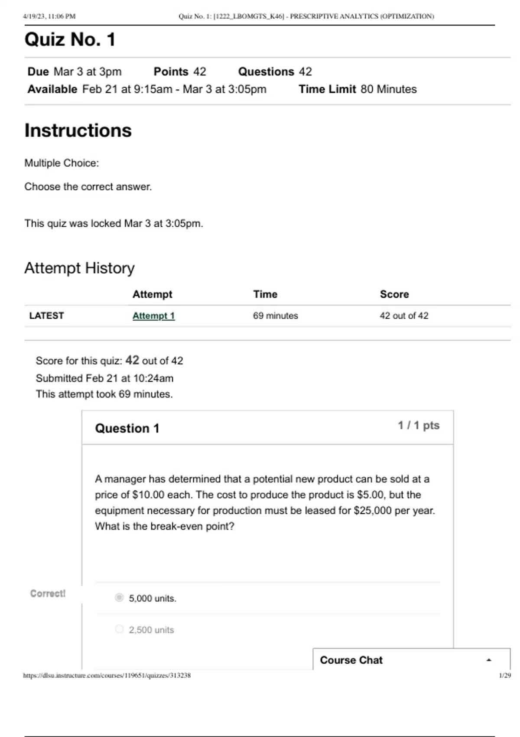
Task: Click the Time column header
Action: [x=265, y=294]
